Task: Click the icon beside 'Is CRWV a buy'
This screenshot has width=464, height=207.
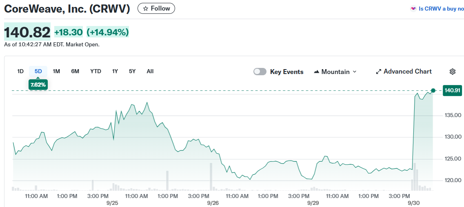Action: pyautogui.click(x=413, y=9)
